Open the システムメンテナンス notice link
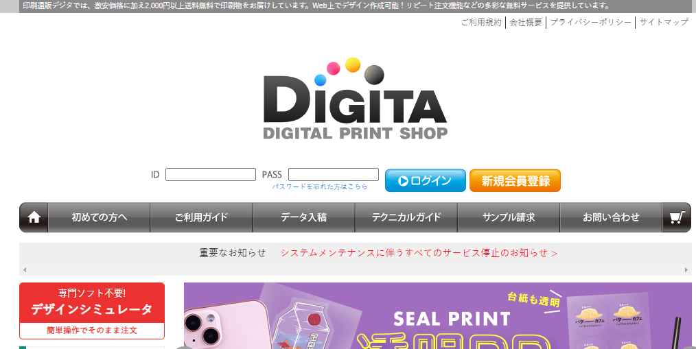The height and width of the screenshot is (349, 696). [x=419, y=253]
